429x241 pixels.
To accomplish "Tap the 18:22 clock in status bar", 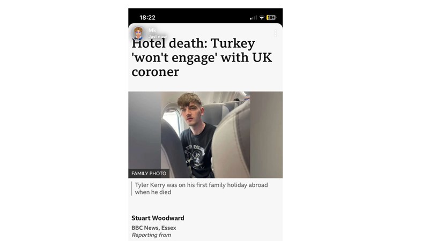I will (147, 18).
